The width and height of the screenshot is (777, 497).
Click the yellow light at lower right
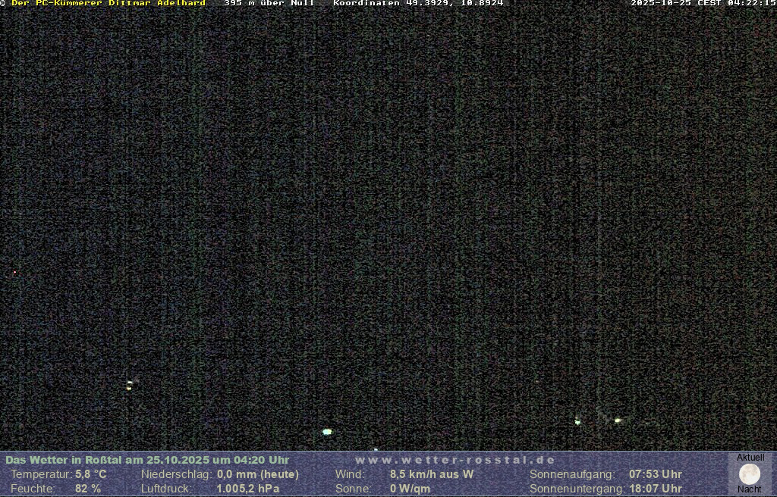618,420
